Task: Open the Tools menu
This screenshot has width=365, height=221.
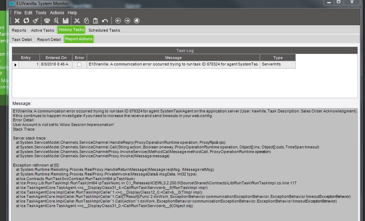Action: tap(41, 12)
